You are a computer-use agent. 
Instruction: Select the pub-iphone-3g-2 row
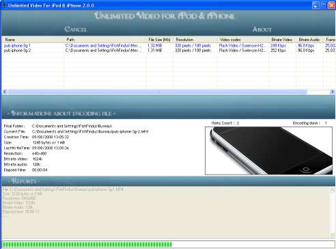[169, 51]
